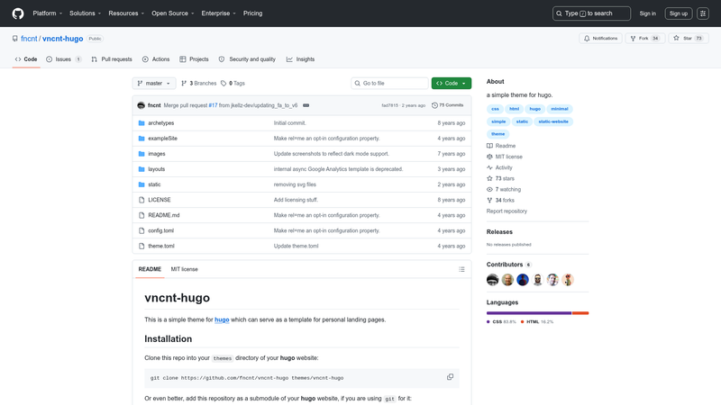Switch to the Issues tab
This screenshot has height=405, width=721.
64,59
